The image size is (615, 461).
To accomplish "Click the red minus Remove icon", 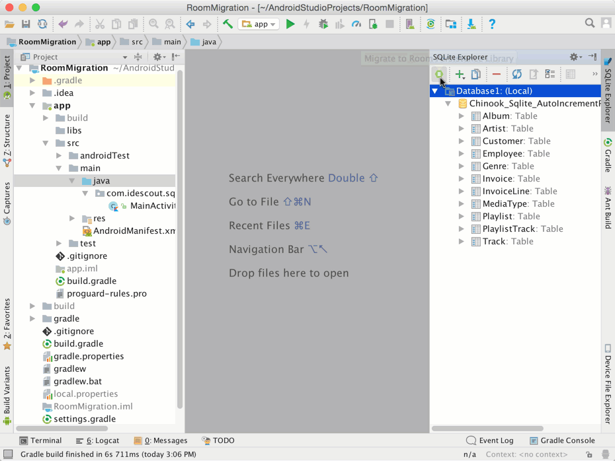I will click(x=496, y=74).
